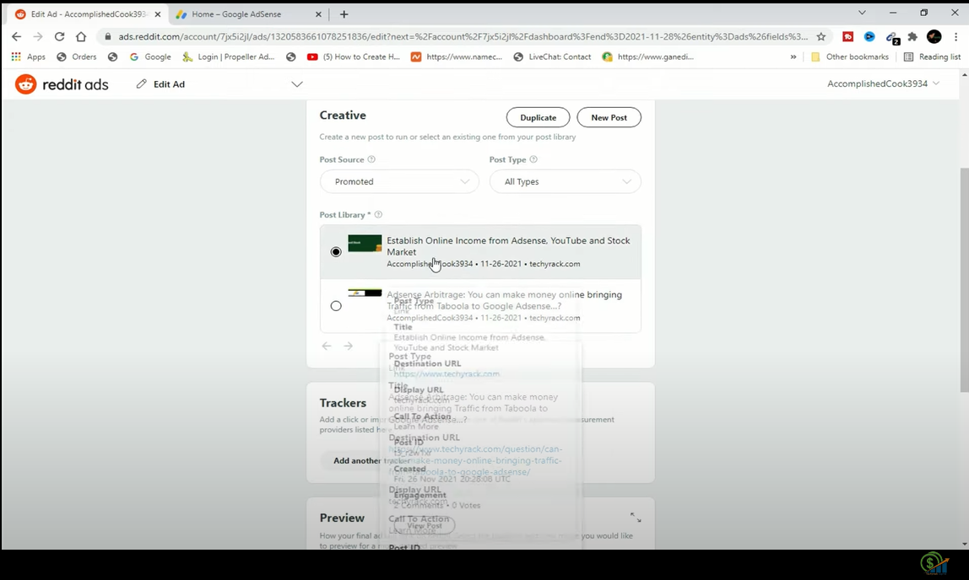Click the Preview section heading
This screenshot has width=969, height=580.
tap(342, 518)
